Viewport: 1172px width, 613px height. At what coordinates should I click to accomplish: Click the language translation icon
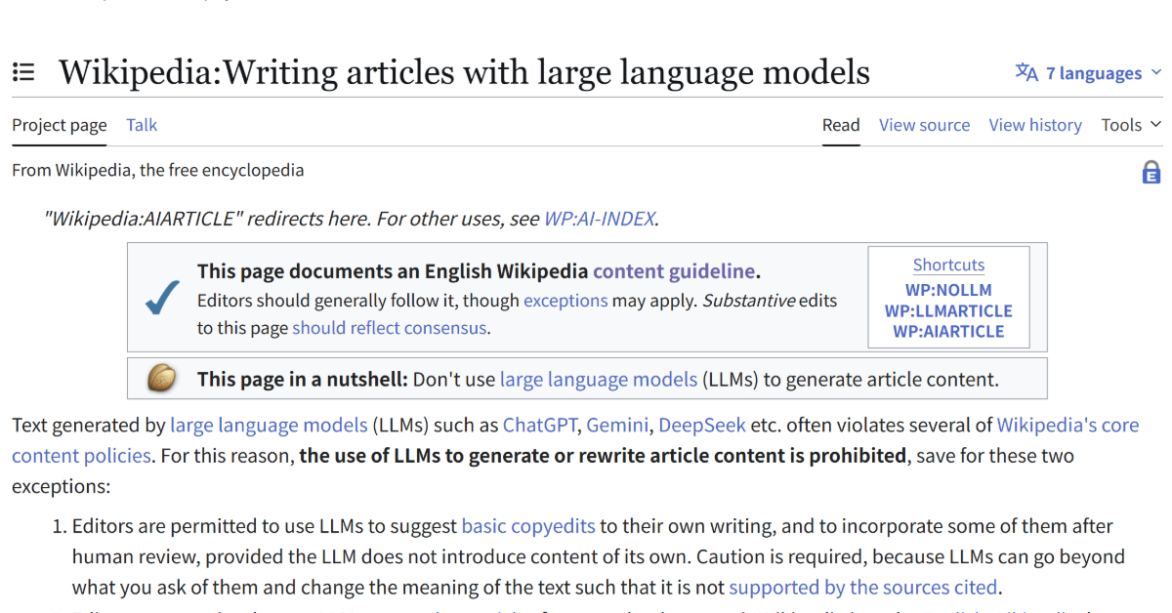pyautogui.click(x=1026, y=73)
